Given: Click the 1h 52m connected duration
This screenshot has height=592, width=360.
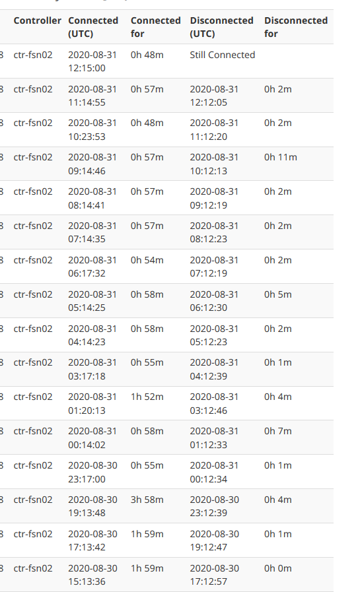Looking at the screenshot, I should 147,397.
